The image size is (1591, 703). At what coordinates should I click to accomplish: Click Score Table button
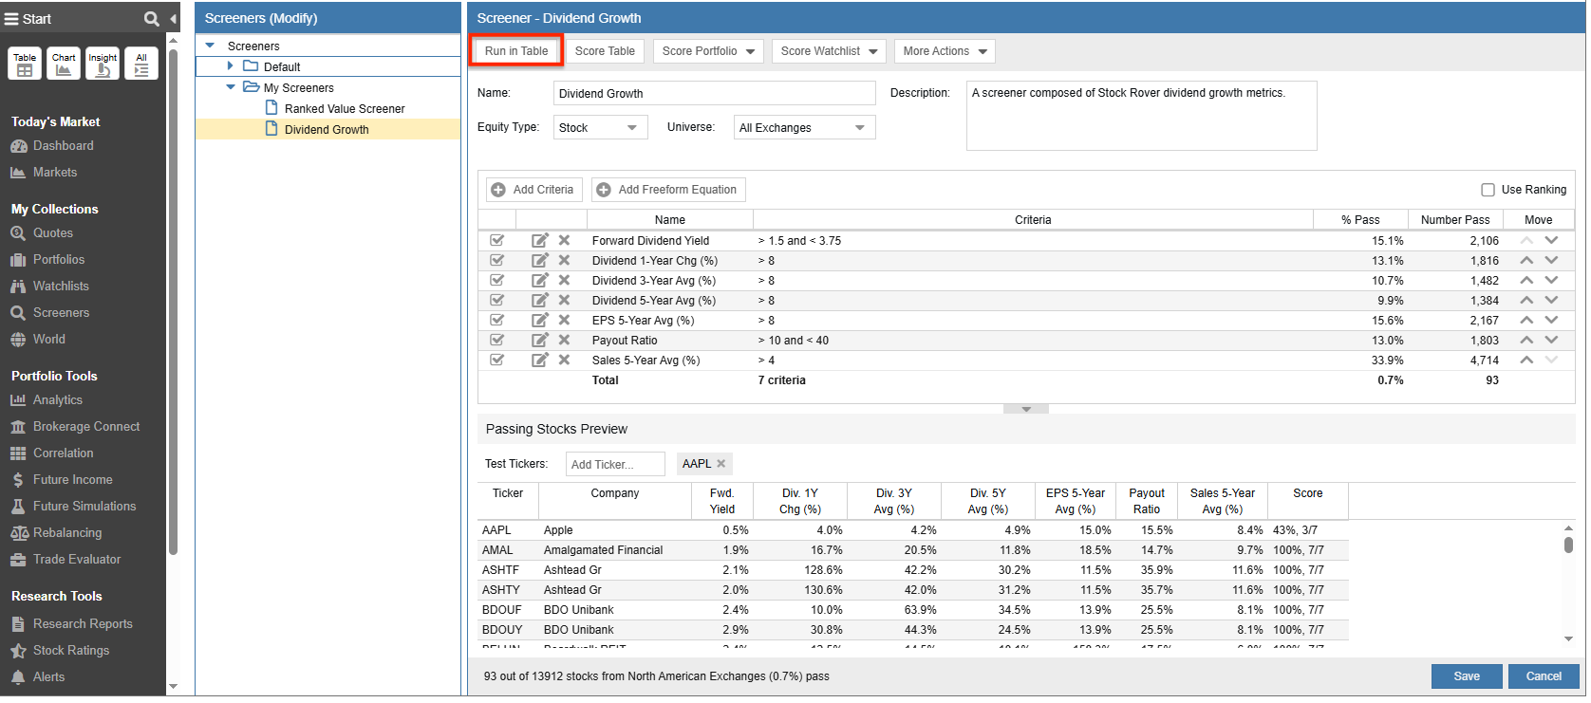pos(605,51)
